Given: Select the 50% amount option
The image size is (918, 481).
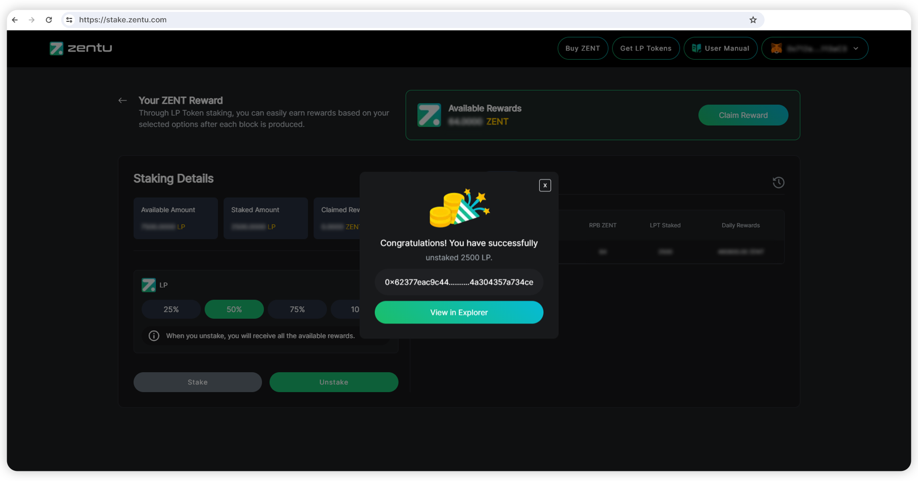Looking at the screenshot, I should [x=234, y=309].
